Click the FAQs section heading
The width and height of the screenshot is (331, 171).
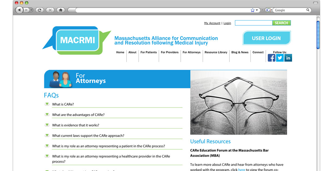coord(51,95)
